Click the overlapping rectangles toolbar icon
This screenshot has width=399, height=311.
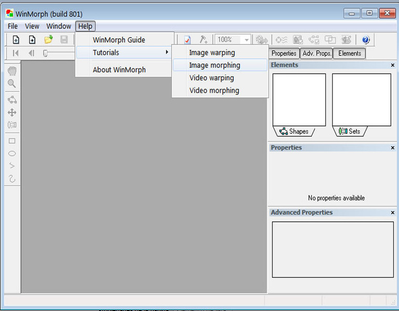point(330,40)
